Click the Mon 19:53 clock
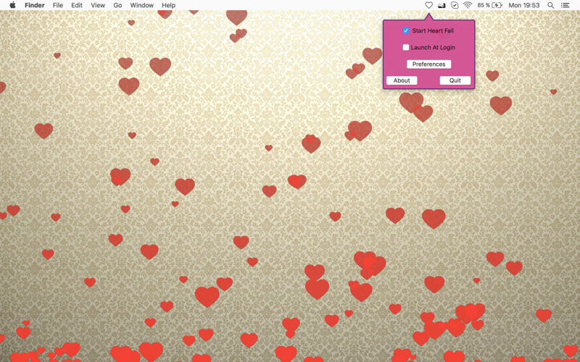 tap(523, 5)
